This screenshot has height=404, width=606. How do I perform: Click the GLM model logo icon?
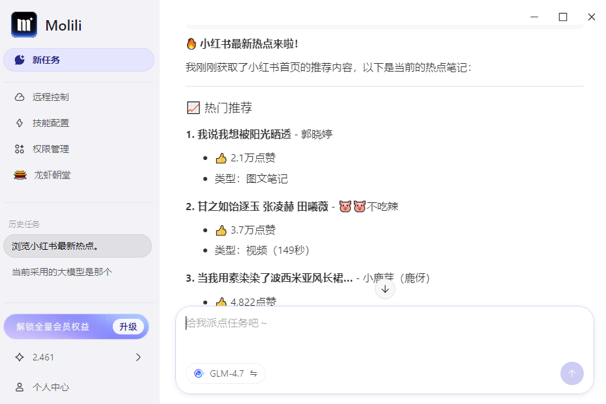point(199,373)
